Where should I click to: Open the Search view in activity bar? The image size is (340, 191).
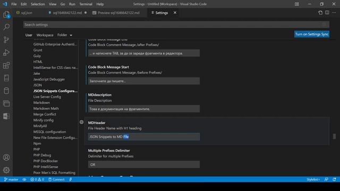[6, 27]
